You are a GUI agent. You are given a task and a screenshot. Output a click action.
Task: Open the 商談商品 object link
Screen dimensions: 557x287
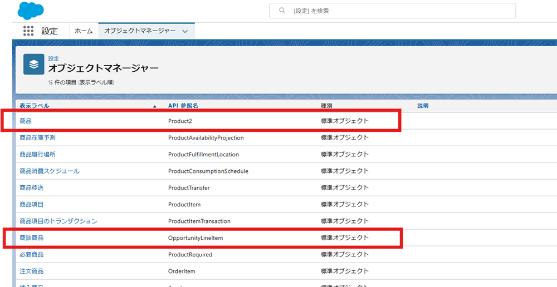32,237
